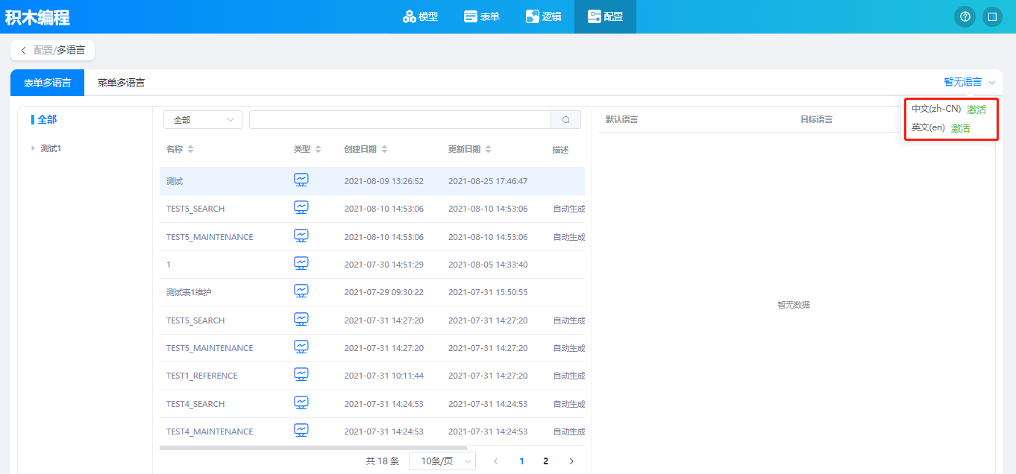
Task: Click the magnifier search button
Action: pos(566,120)
